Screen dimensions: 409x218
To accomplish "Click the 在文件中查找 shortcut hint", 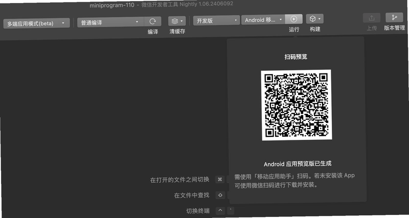I will [x=192, y=195].
